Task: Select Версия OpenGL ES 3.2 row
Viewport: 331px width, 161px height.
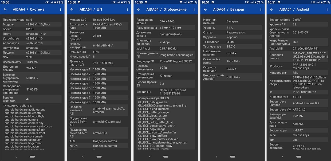Action: [165, 84]
